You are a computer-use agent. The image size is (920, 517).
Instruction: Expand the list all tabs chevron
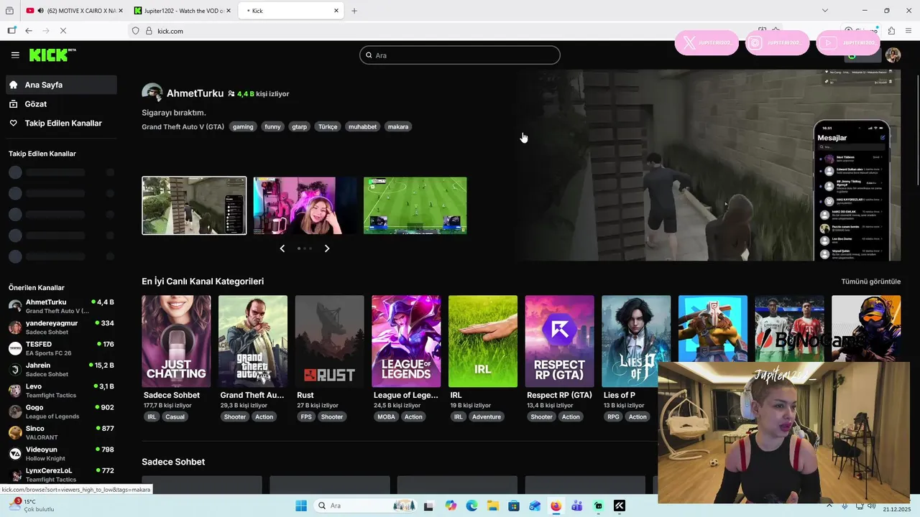(x=824, y=11)
